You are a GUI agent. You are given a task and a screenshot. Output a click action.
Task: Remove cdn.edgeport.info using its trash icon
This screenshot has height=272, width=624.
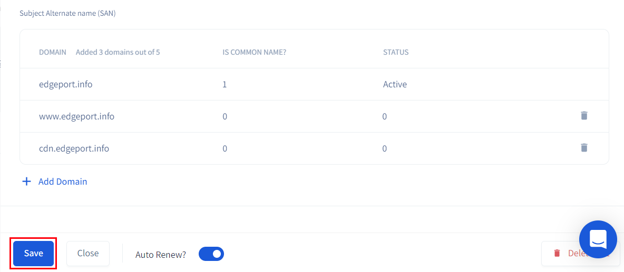click(x=584, y=148)
